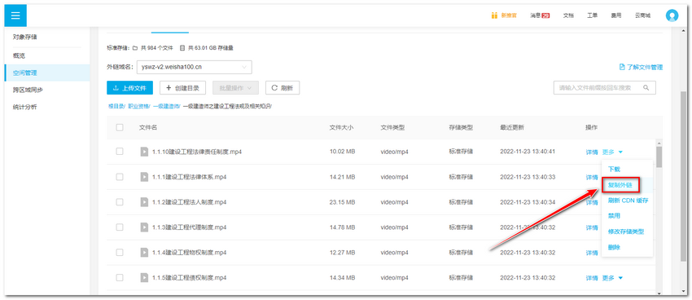Click the search magnifier icon
This screenshot has width=692, height=300.
646,88
